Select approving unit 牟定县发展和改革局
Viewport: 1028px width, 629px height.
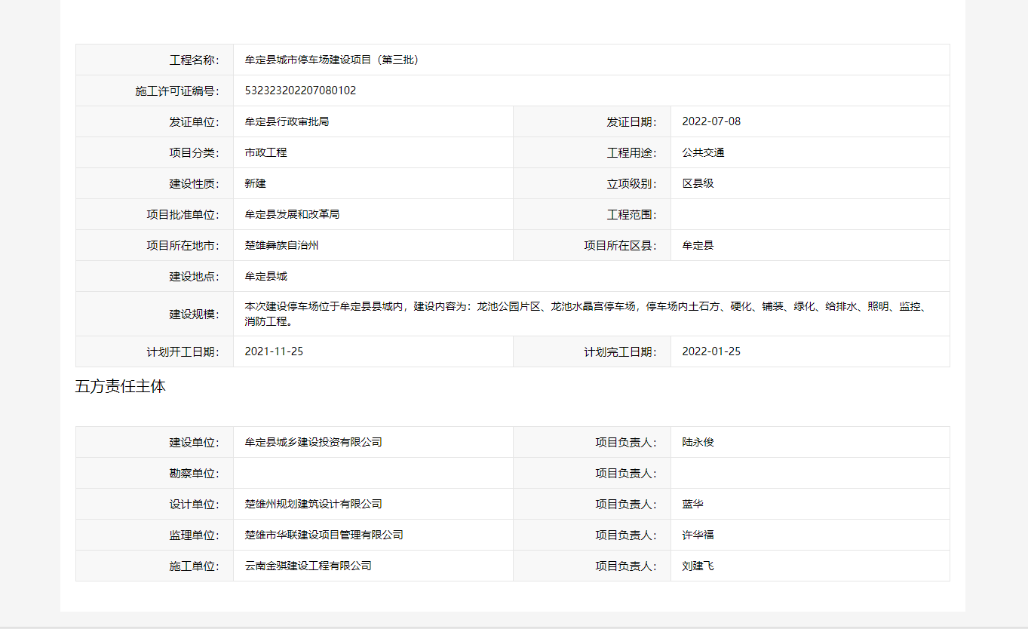pyautogui.click(x=292, y=214)
